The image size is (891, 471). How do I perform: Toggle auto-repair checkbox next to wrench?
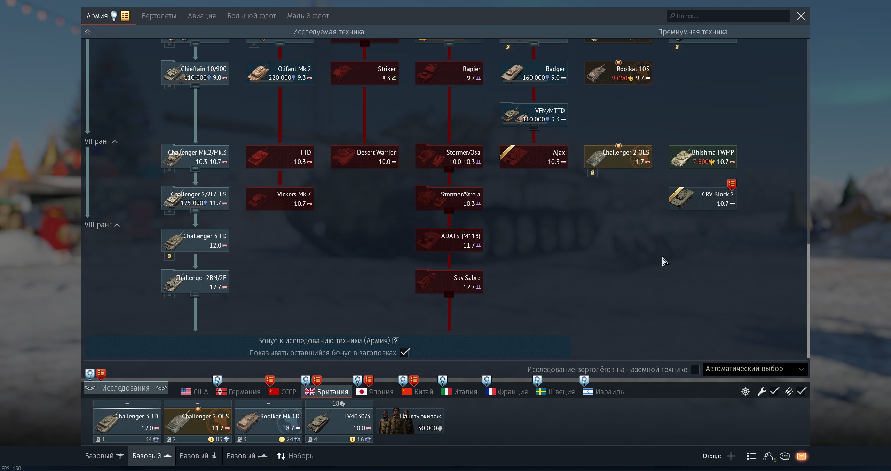(x=774, y=392)
